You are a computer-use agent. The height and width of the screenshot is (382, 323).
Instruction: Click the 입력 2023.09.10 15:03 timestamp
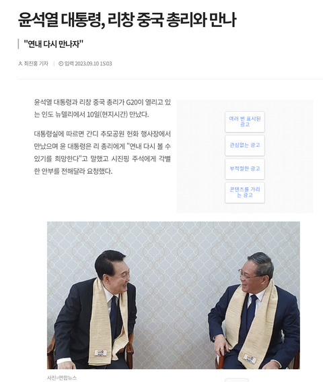[88, 63]
